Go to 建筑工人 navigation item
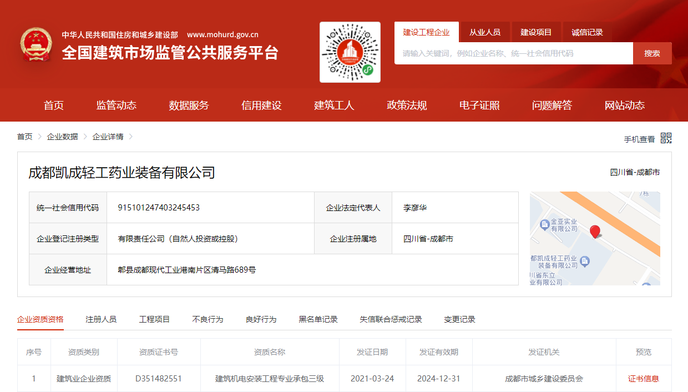Screen dimensions: 688x392 click(x=334, y=105)
